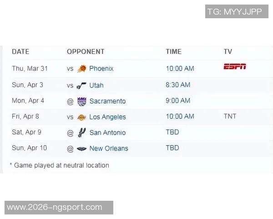Click the Los Angeles Lakers logo

click(x=82, y=117)
